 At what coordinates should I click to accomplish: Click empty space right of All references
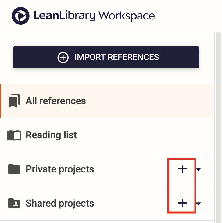[x=149, y=101]
